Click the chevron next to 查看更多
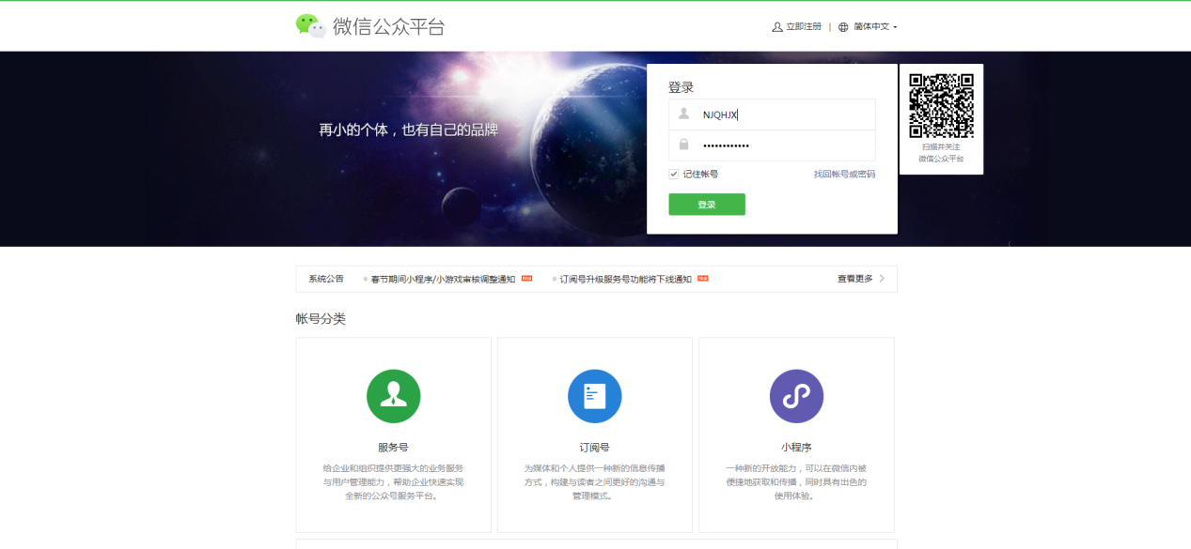1191x549 pixels. (882, 279)
